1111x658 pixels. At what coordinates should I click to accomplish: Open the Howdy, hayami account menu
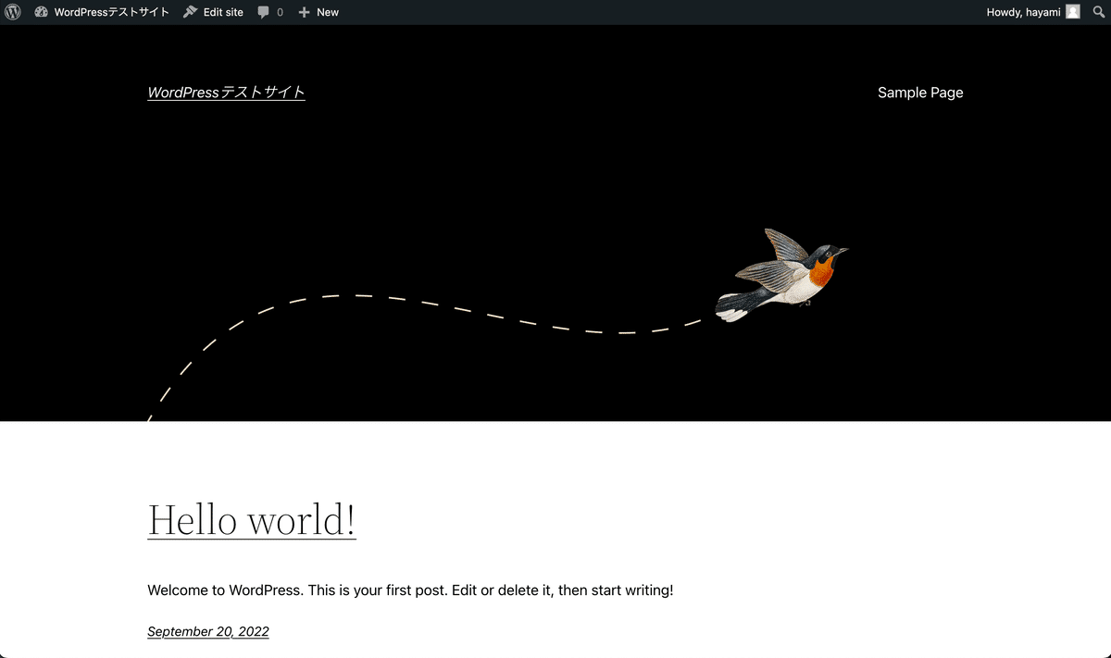pos(1032,12)
